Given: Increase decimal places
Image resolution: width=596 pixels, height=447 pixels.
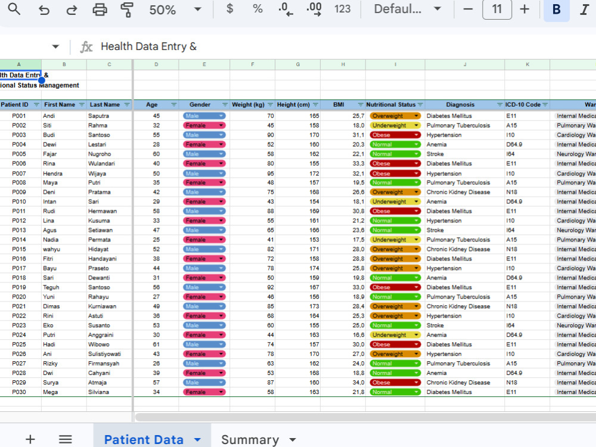Looking at the screenshot, I should [x=314, y=9].
